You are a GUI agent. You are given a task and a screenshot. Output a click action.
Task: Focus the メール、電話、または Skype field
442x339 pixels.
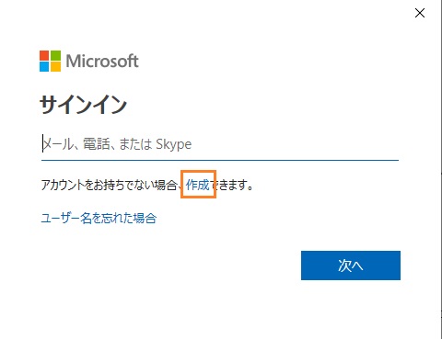tap(220, 144)
